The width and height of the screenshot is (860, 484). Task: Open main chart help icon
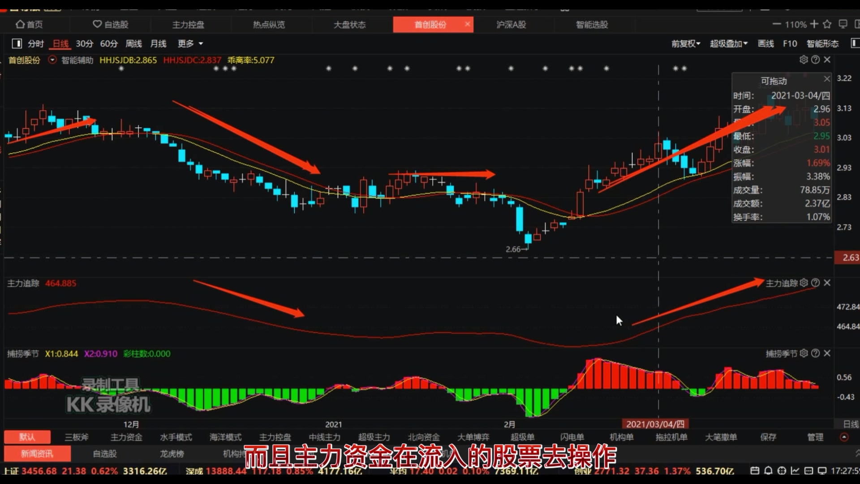tap(815, 60)
